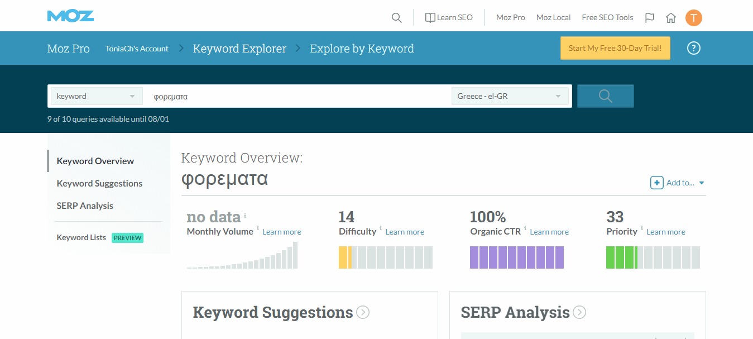The image size is (753, 339).
Task: Click Start My Free 30-Day Trial button
Action: point(615,48)
